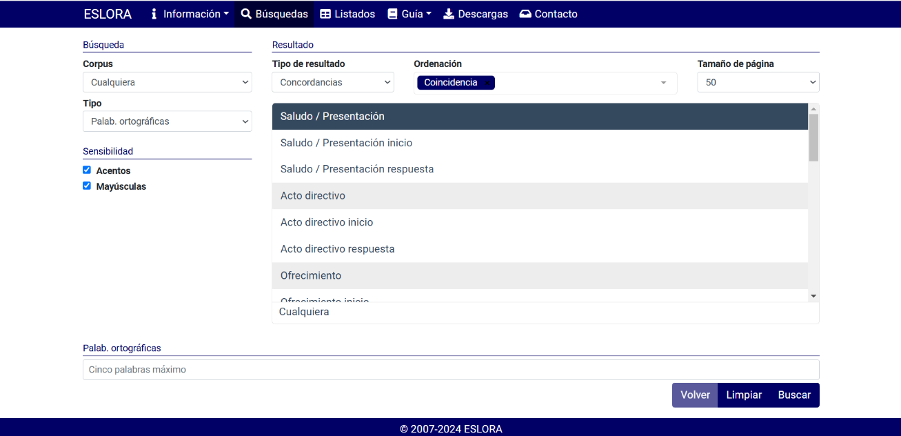
Task: Click the download icon for Descargas
Action: click(449, 14)
